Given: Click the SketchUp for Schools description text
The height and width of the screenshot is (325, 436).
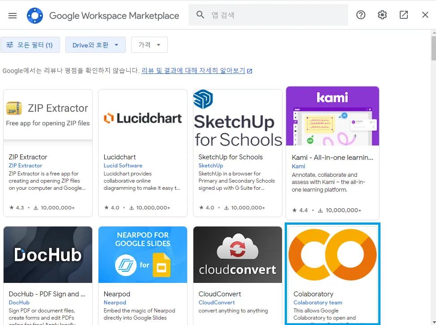Looking at the screenshot, I should tap(237, 181).
